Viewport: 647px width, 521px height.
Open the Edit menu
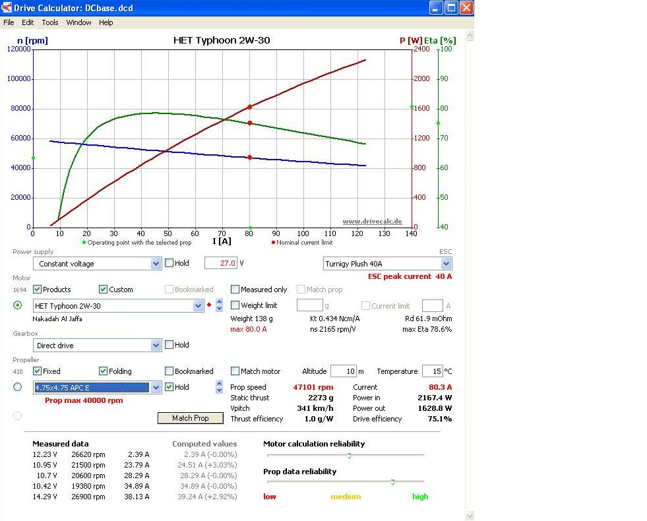click(x=28, y=22)
